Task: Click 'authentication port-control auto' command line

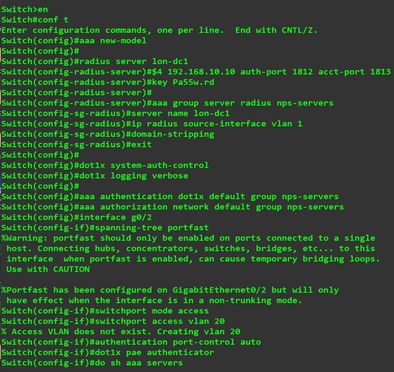Action: pyautogui.click(x=131, y=342)
